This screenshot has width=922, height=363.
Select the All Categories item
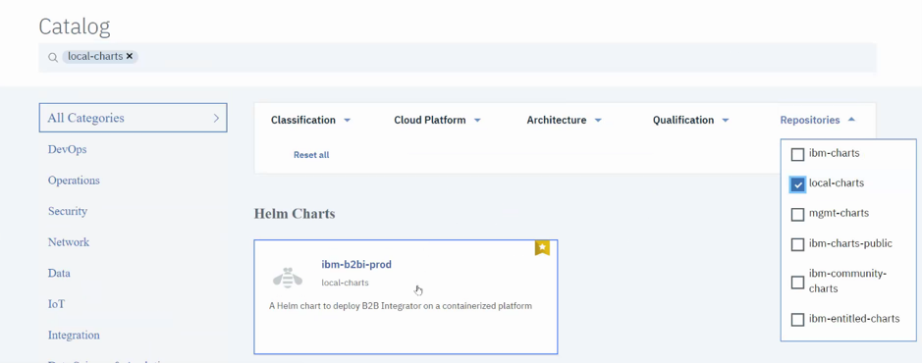(x=134, y=118)
